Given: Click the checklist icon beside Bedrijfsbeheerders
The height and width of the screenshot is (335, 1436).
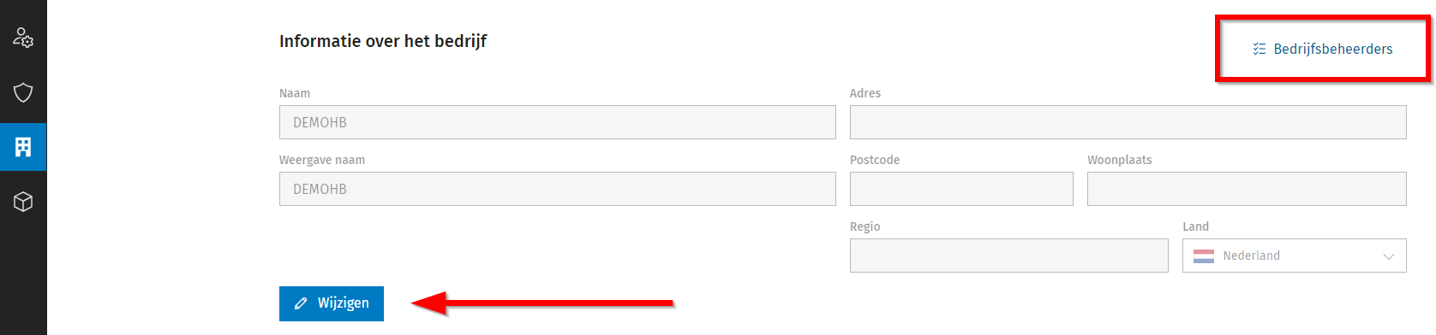Looking at the screenshot, I should pyautogui.click(x=1259, y=49).
